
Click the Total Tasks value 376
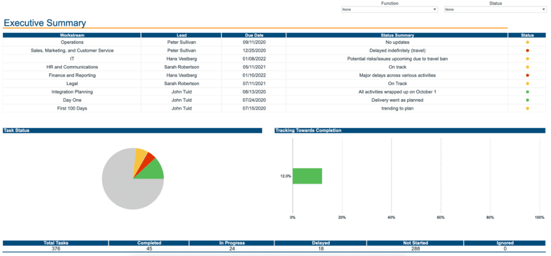pyautogui.click(x=55, y=248)
